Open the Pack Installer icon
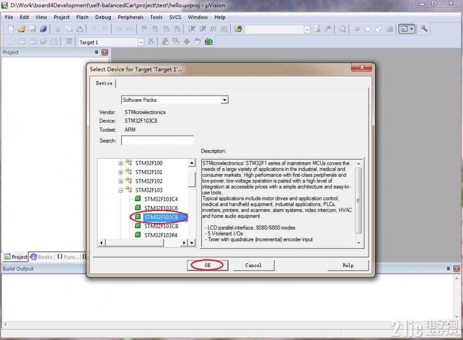 209,42
